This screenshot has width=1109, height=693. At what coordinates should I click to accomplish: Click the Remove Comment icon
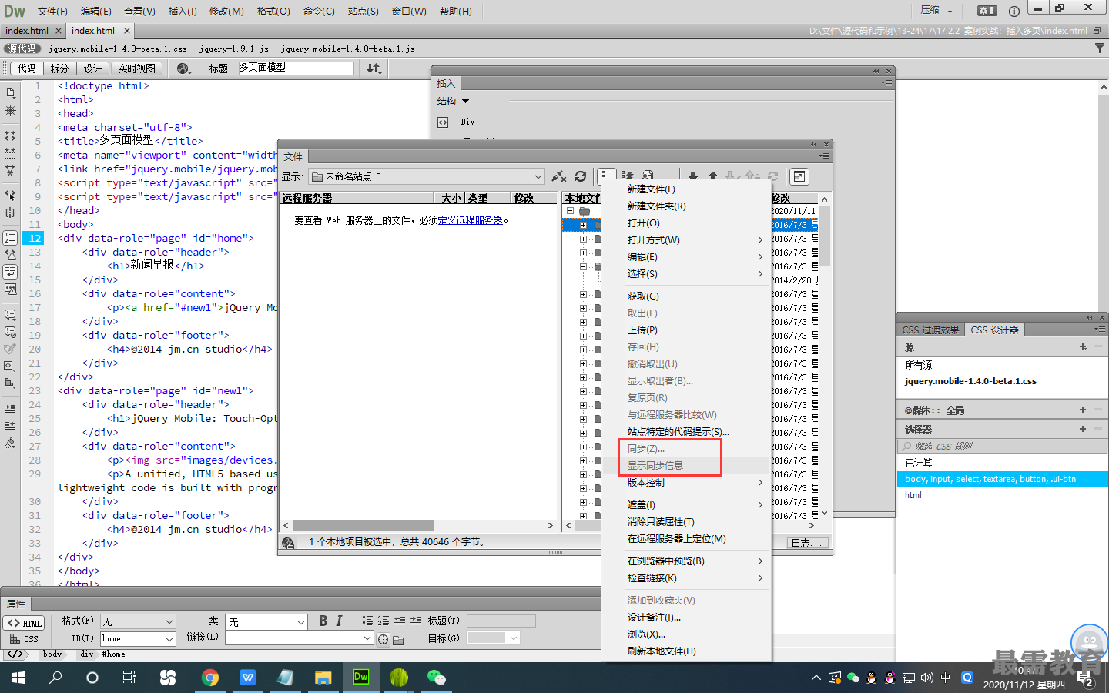click(x=10, y=332)
